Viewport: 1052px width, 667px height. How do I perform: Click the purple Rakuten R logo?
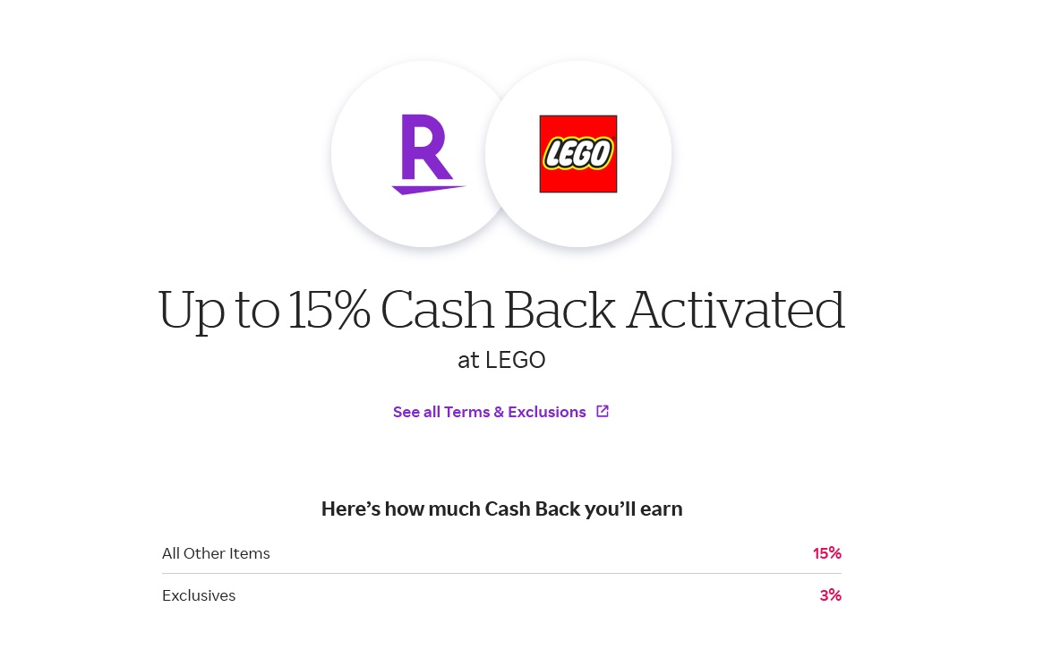(x=428, y=154)
